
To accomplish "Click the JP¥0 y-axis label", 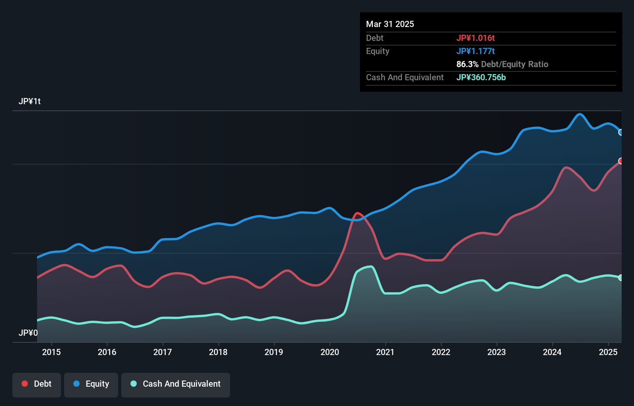I will click(x=28, y=333).
